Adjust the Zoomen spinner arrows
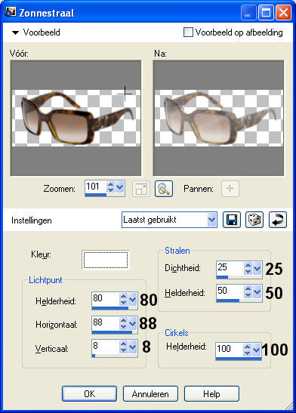 pos(110,187)
